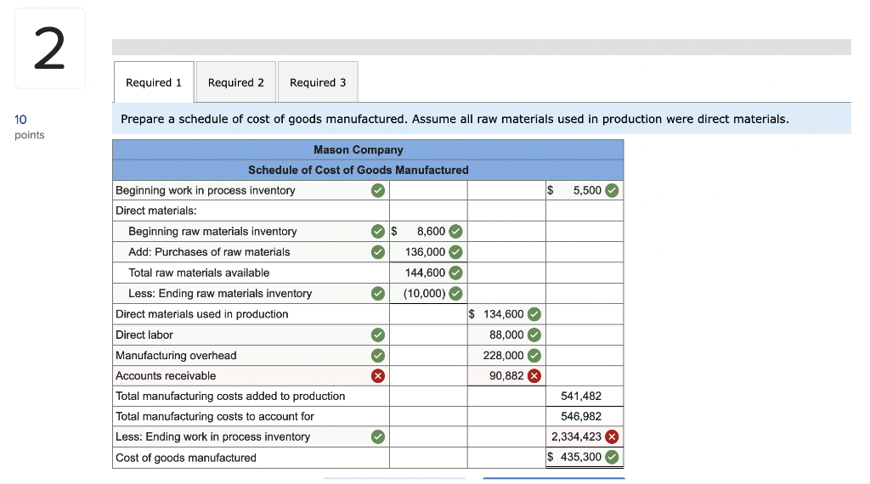Select the Beginning raw materials inventory label cell
The width and height of the screenshot is (870, 484).
coord(251,231)
